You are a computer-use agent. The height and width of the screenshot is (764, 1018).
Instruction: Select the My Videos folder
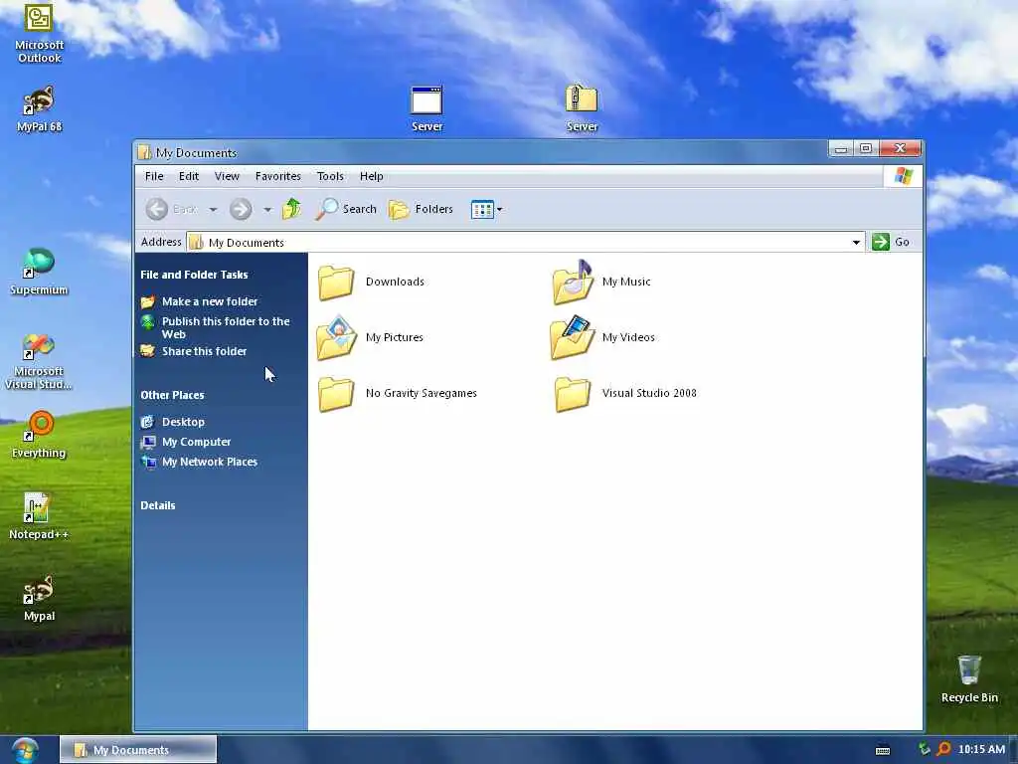603,337
